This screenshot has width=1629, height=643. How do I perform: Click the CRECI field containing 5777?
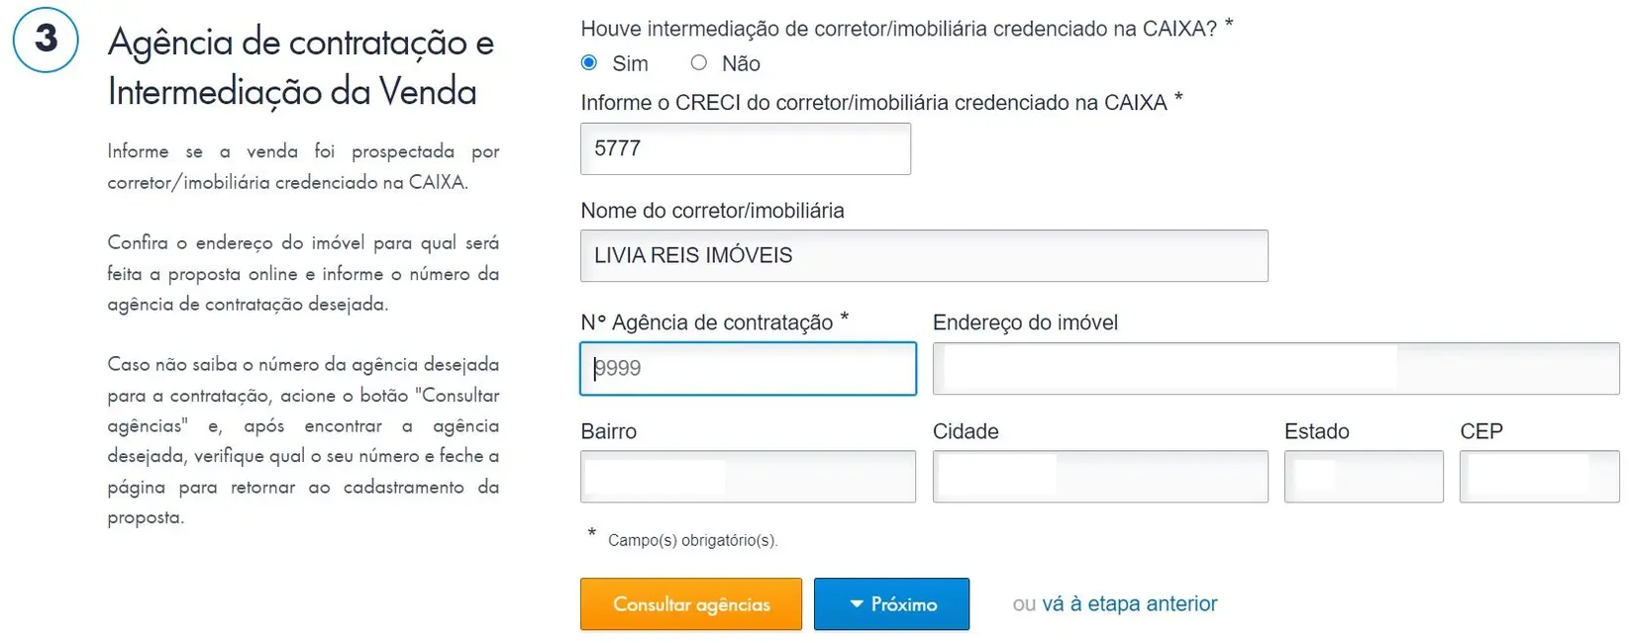745,148
